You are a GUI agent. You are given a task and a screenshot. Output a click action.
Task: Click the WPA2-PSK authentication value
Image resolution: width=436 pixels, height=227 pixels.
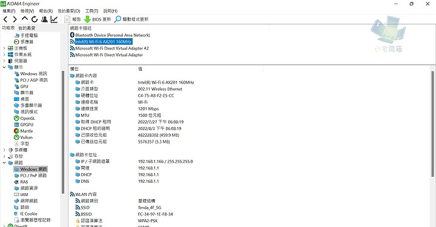coord(148,220)
